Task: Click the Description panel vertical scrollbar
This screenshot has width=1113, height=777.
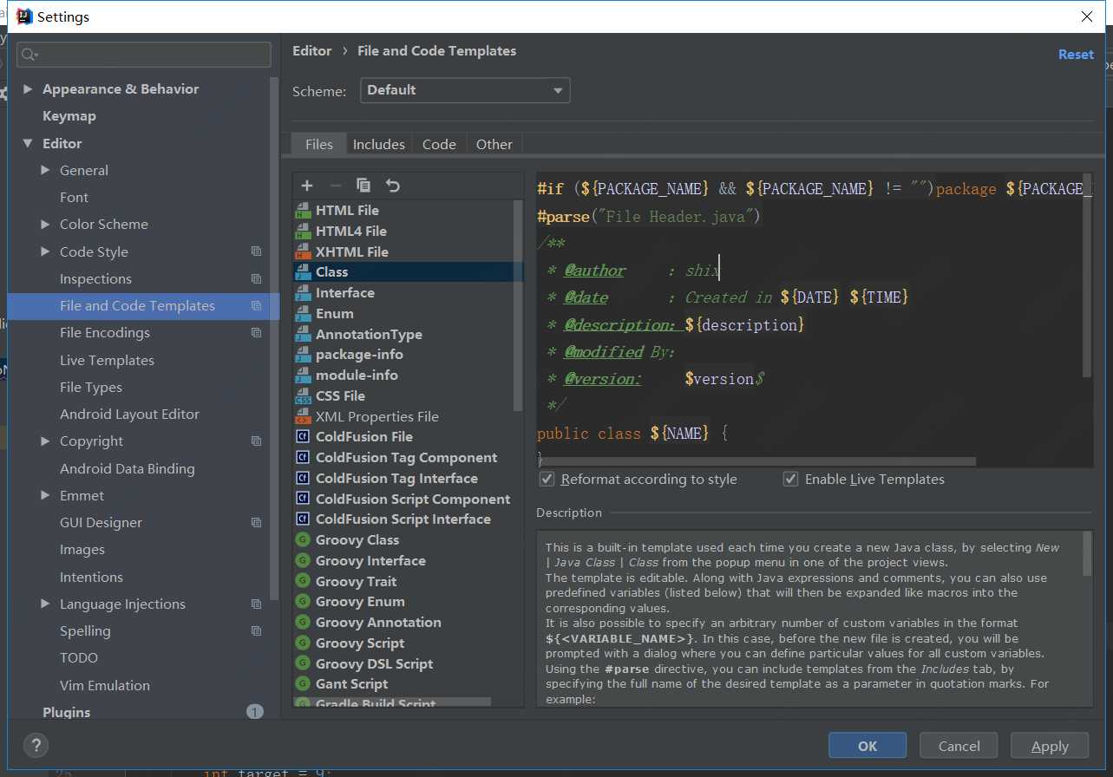Action: (x=1088, y=553)
